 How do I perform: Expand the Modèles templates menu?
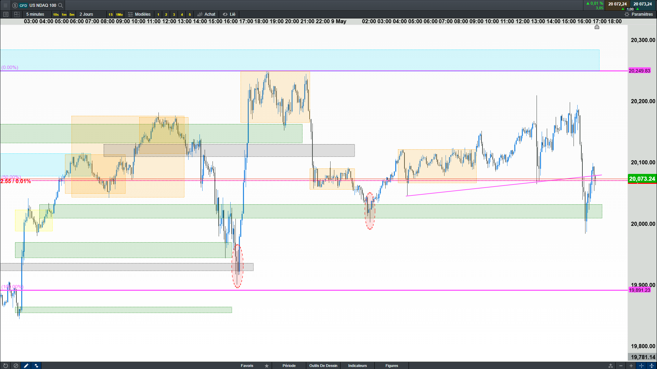pos(139,14)
